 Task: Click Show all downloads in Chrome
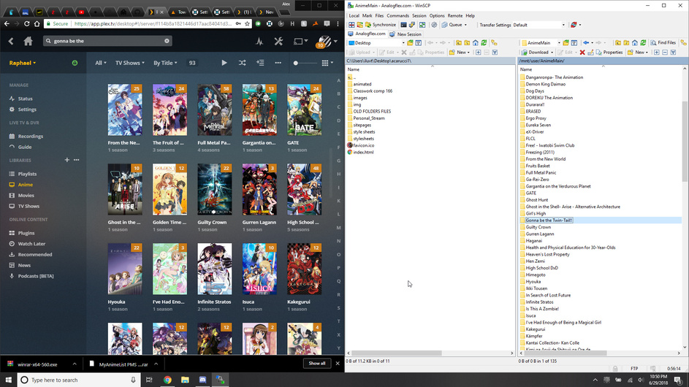pos(317,364)
